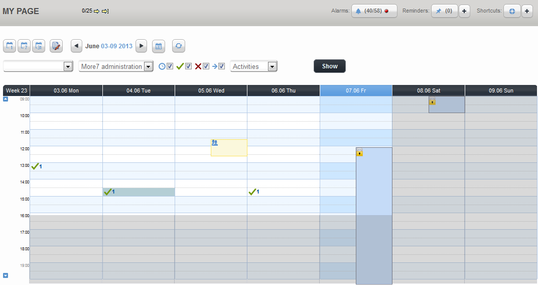The width and height of the screenshot is (538, 285).
Task: Select the 05.06 Wed column header
Action: (x=211, y=90)
